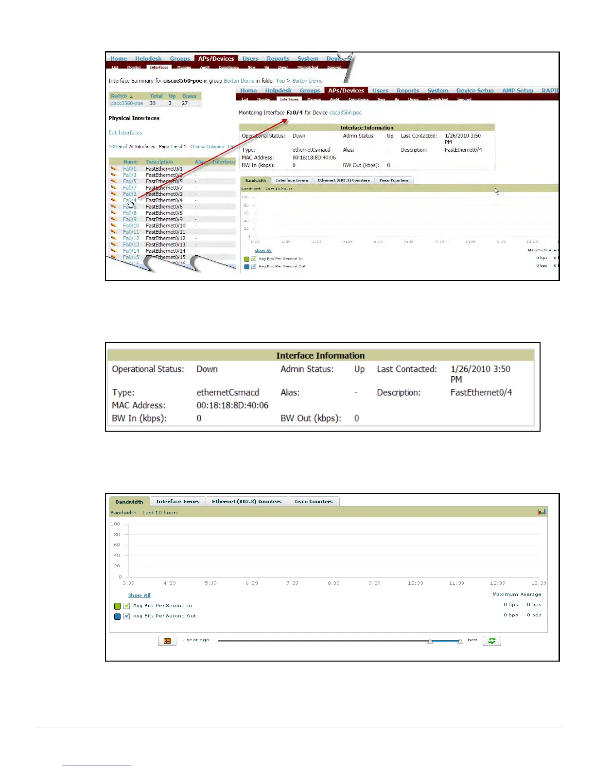This screenshot has width=595, height=770.
Task: Click the bar chart icon in the Bandwidth header
Action: coord(542,512)
